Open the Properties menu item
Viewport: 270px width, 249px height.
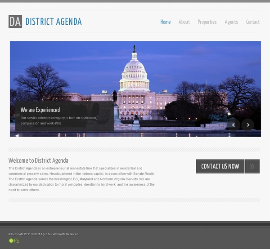(207, 22)
